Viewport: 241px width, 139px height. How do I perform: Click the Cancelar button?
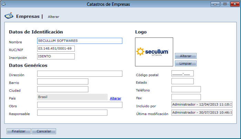44,131
